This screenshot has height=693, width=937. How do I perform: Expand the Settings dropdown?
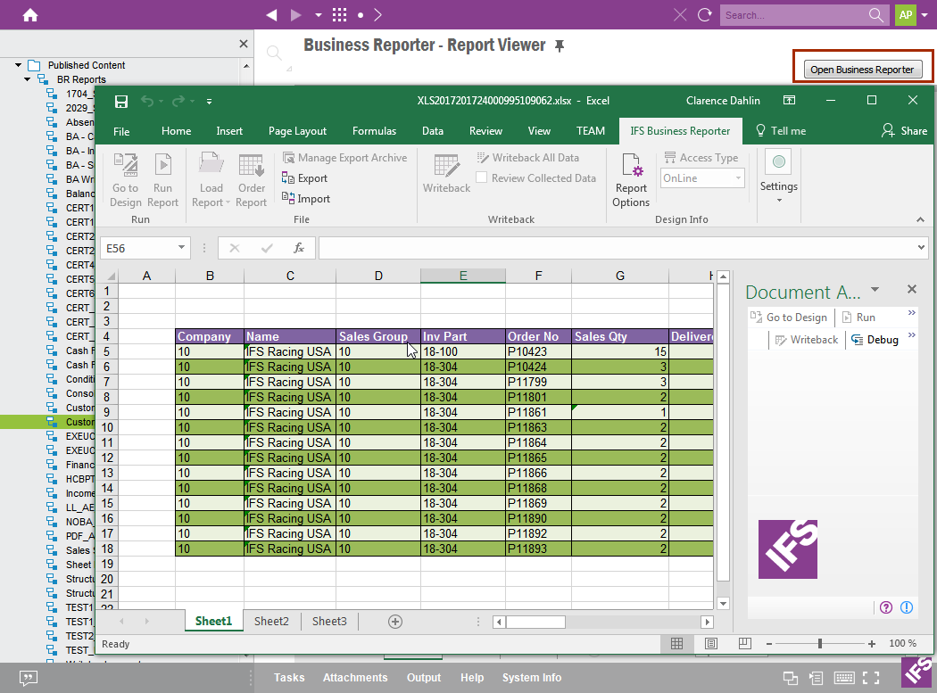pyautogui.click(x=779, y=200)
